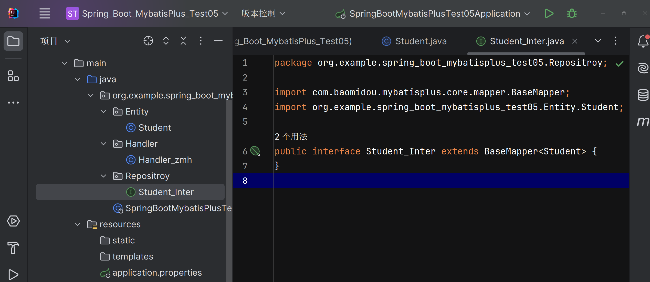Open the Maven tool window
Viewport: 650px width, 282px height.
(x=643, y=121)
